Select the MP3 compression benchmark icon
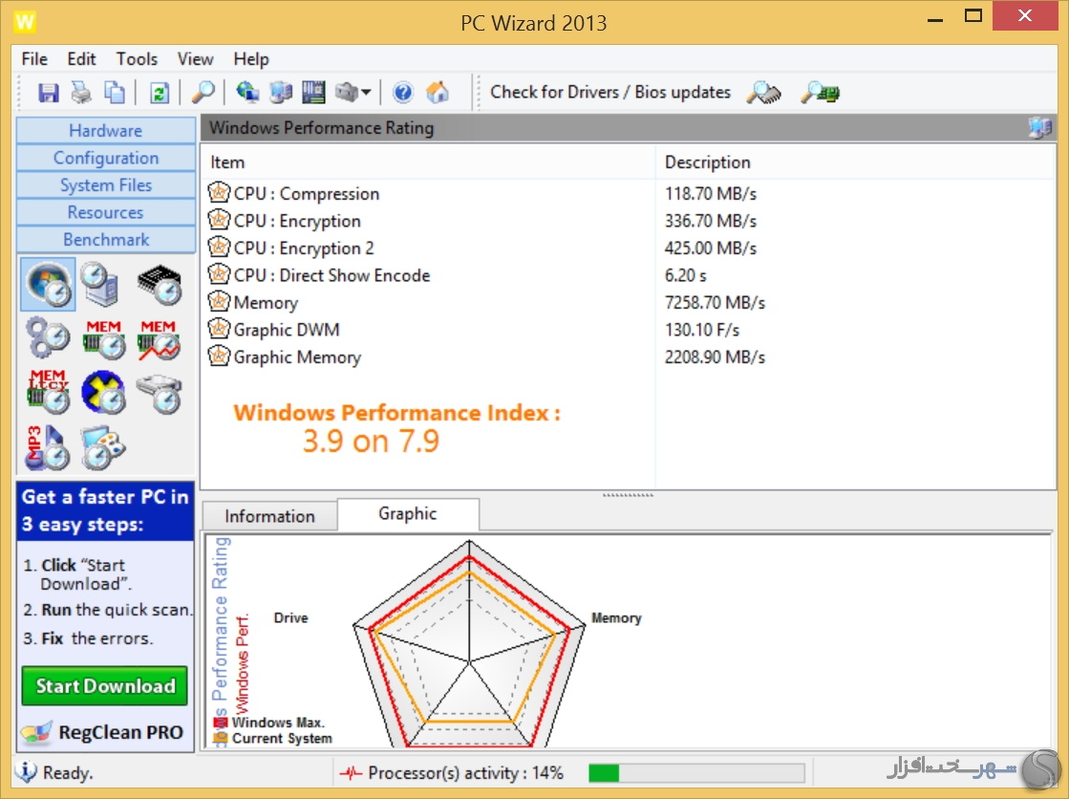This screenshot has width=1069, height=799. coord(48,447)
